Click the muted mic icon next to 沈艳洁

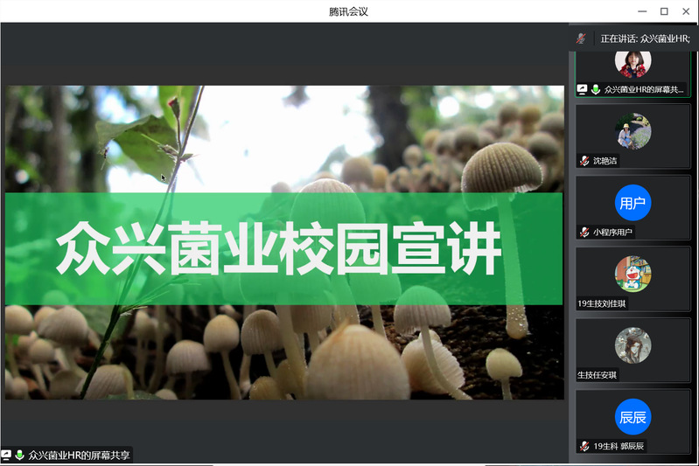[x=584, y=161]
